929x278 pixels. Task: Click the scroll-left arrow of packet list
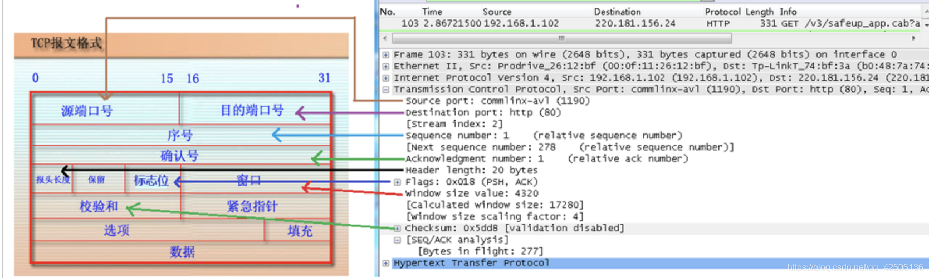coord(385,38)
